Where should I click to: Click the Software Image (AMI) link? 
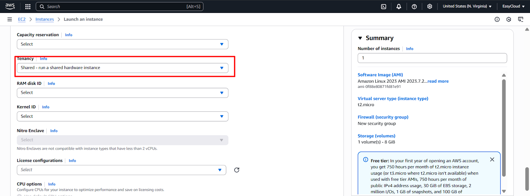380,75
